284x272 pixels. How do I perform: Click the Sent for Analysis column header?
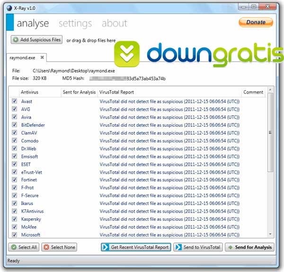pos(79,92)
